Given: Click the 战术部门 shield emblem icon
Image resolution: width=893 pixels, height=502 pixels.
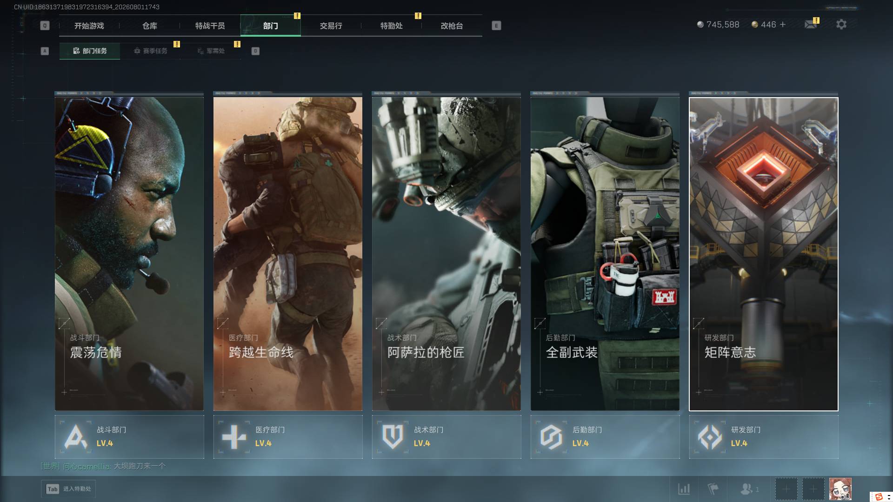Looking at the screenshot, I should coord(393,437).
